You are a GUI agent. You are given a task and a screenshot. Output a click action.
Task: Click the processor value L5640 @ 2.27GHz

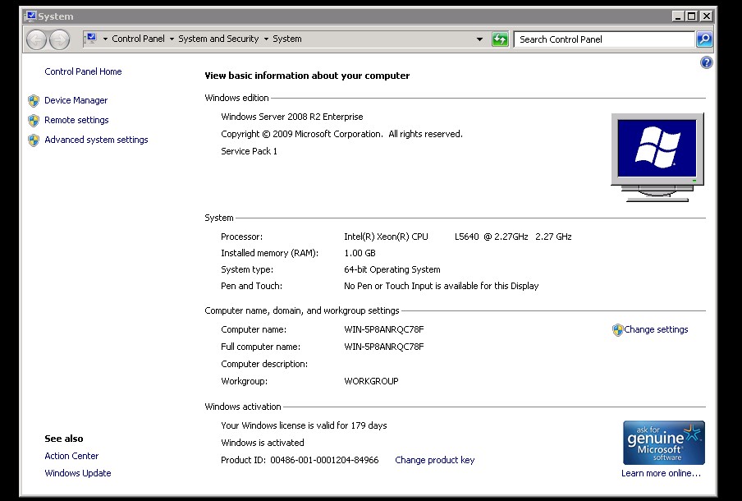pos(491,237)
